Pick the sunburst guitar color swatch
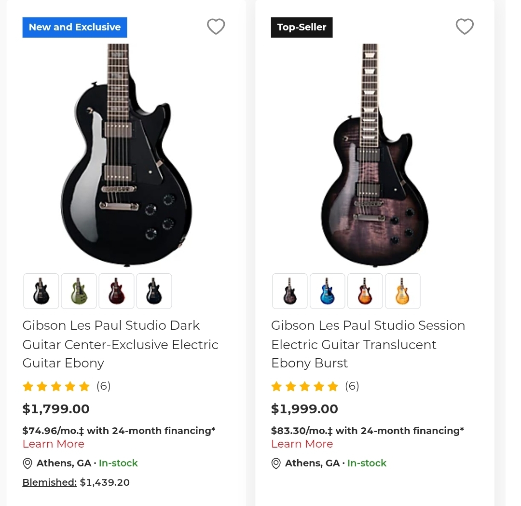The height and width of the screenshot is (506, 521). click(x=365, y=291)
